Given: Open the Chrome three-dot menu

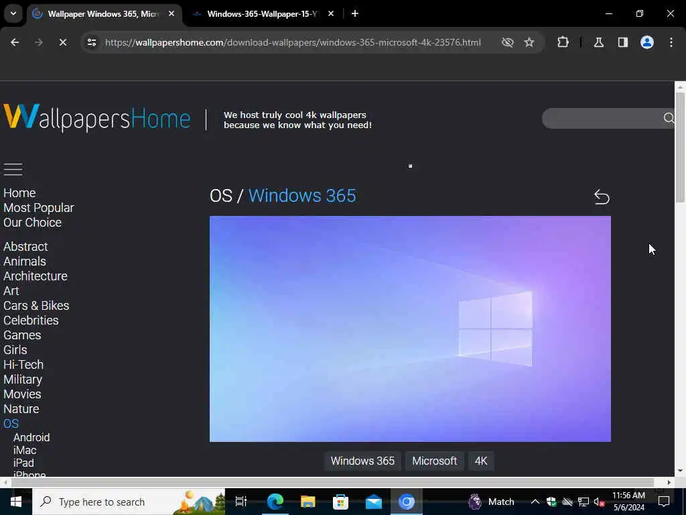Looking at the screenshot, I should point(671,42).
